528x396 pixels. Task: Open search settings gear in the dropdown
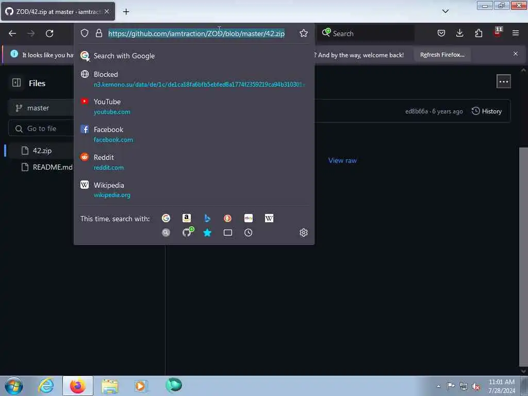point(303,233)
